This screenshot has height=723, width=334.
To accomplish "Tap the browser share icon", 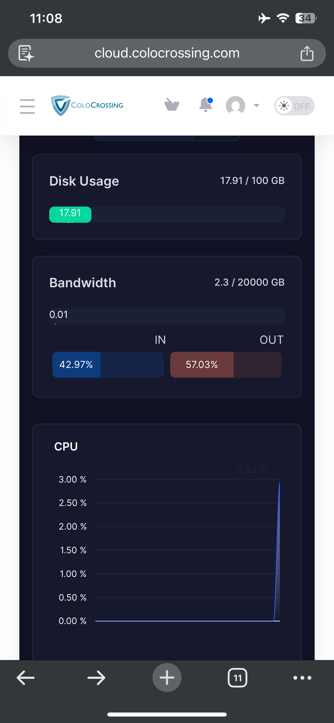I will 307,53.
